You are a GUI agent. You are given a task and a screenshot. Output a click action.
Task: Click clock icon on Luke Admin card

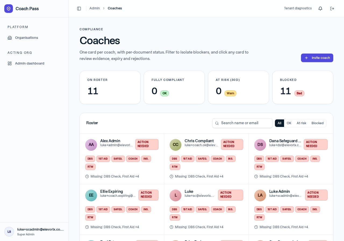coord(256,227)
